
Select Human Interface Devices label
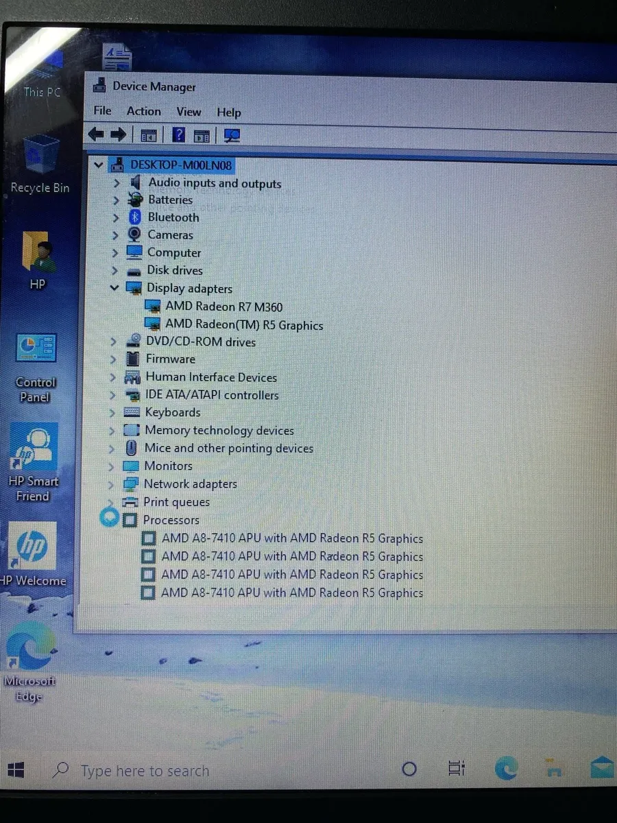[211, 377]
